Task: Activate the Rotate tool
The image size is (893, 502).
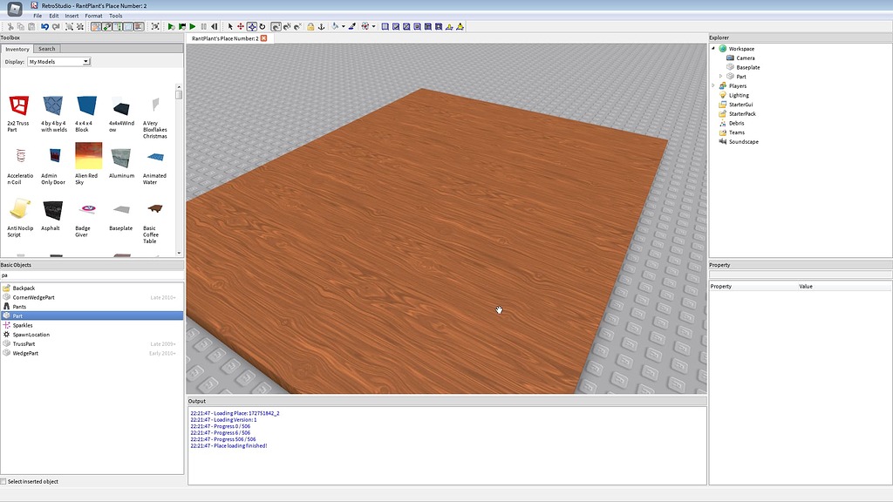Action: (x=261, y=27)
